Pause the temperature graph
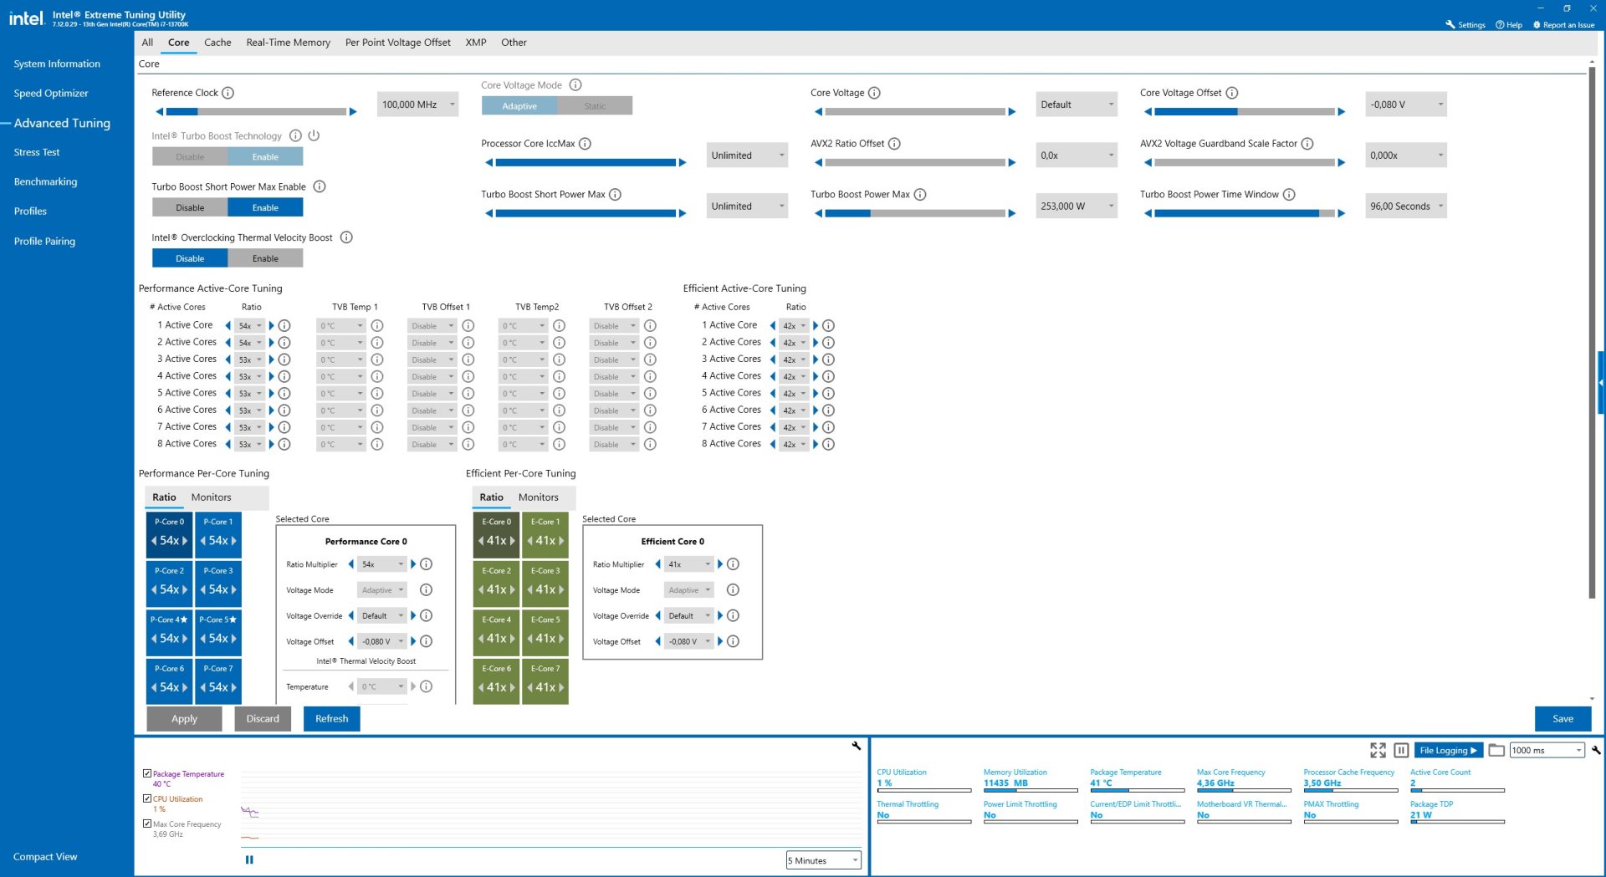 pos(249,859)
